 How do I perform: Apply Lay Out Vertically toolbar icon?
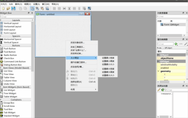coord(59,8)
